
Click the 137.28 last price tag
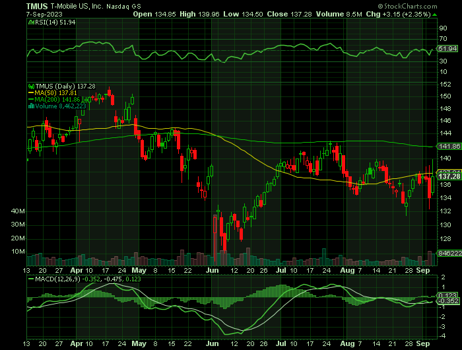(x=449, y=176)
